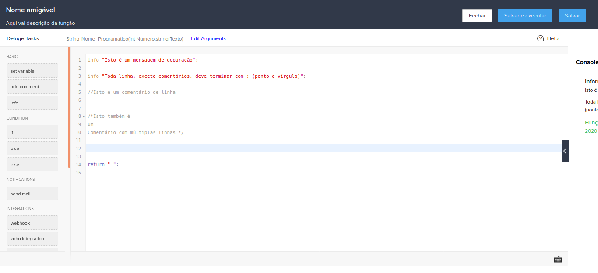Click the Nome amigável function title
Viewport: 598px width, 273px height.
(31, 10)
